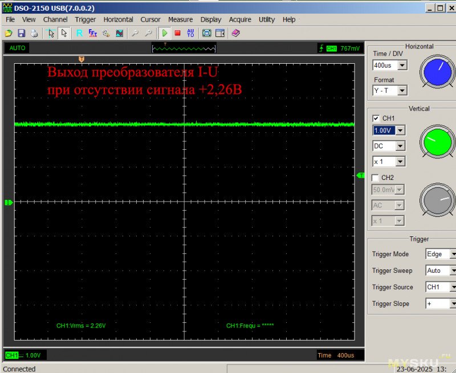Open the Format Y-T dropdown
Screen dimensions: 456x373
click(402, 91)
